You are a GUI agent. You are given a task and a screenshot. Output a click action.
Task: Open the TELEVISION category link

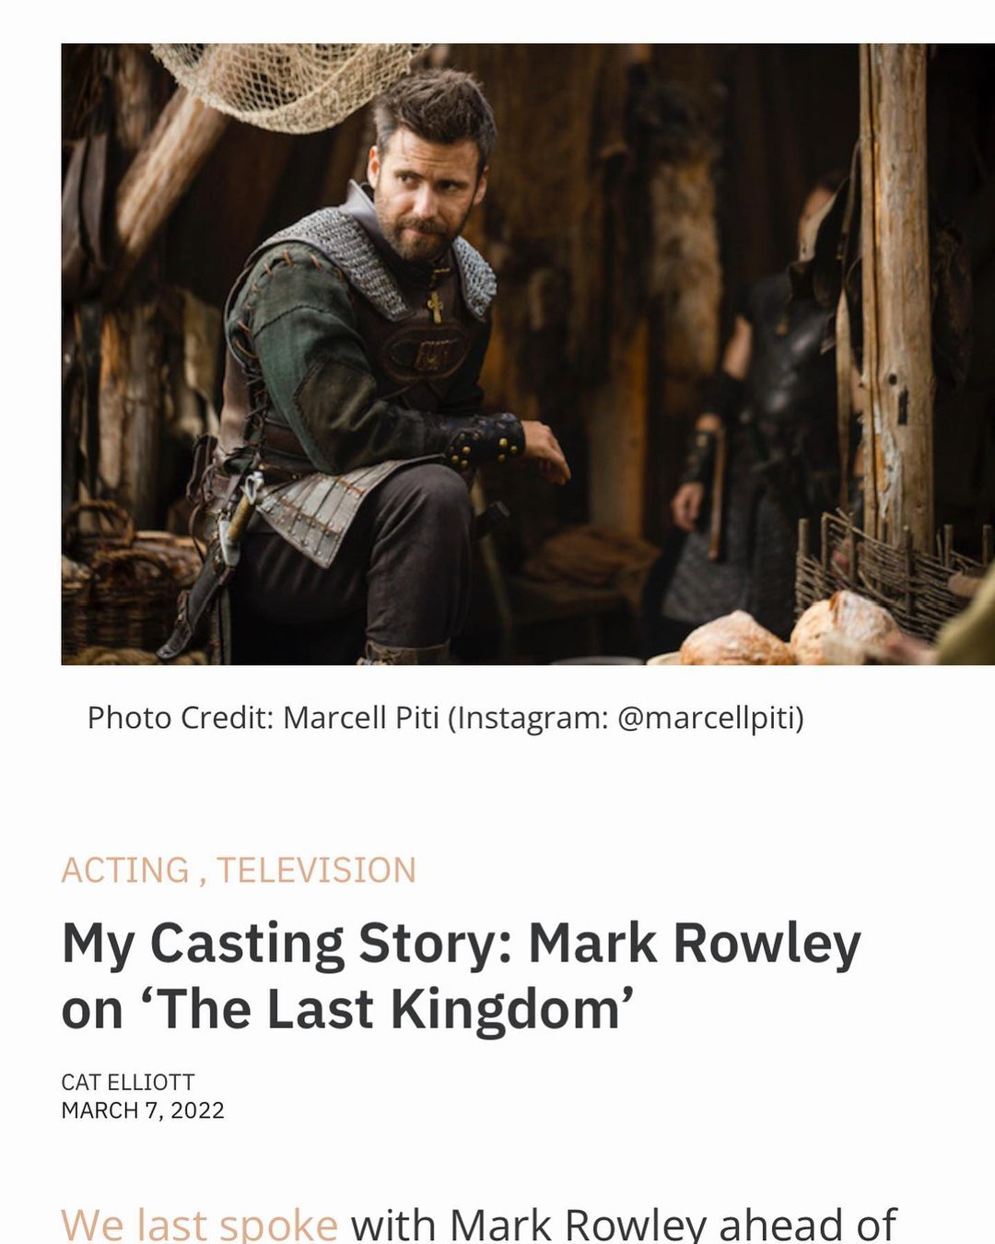316,871
